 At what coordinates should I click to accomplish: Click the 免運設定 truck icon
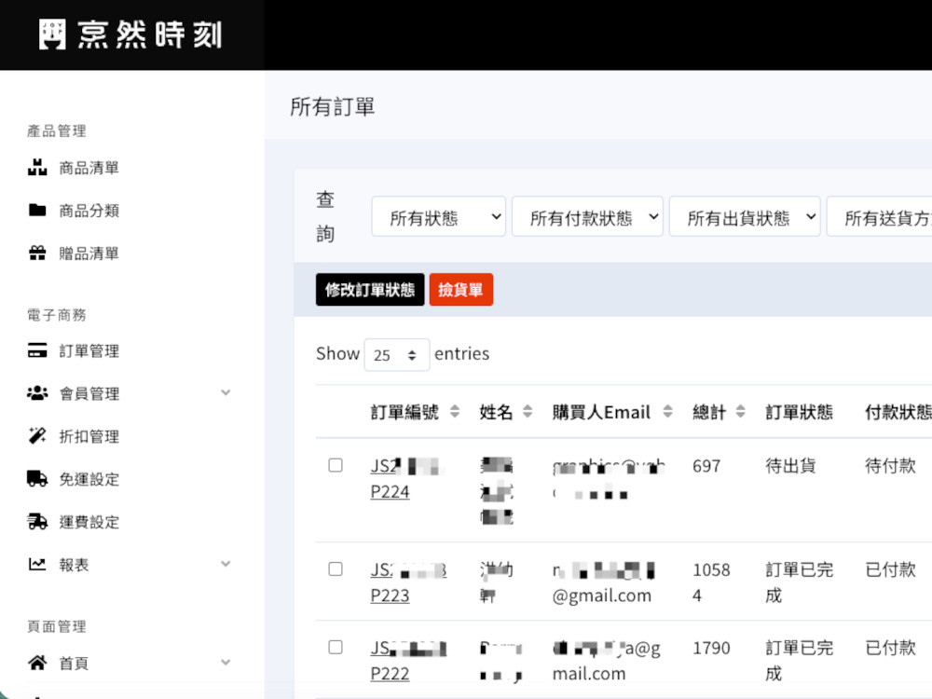[37, 478]
